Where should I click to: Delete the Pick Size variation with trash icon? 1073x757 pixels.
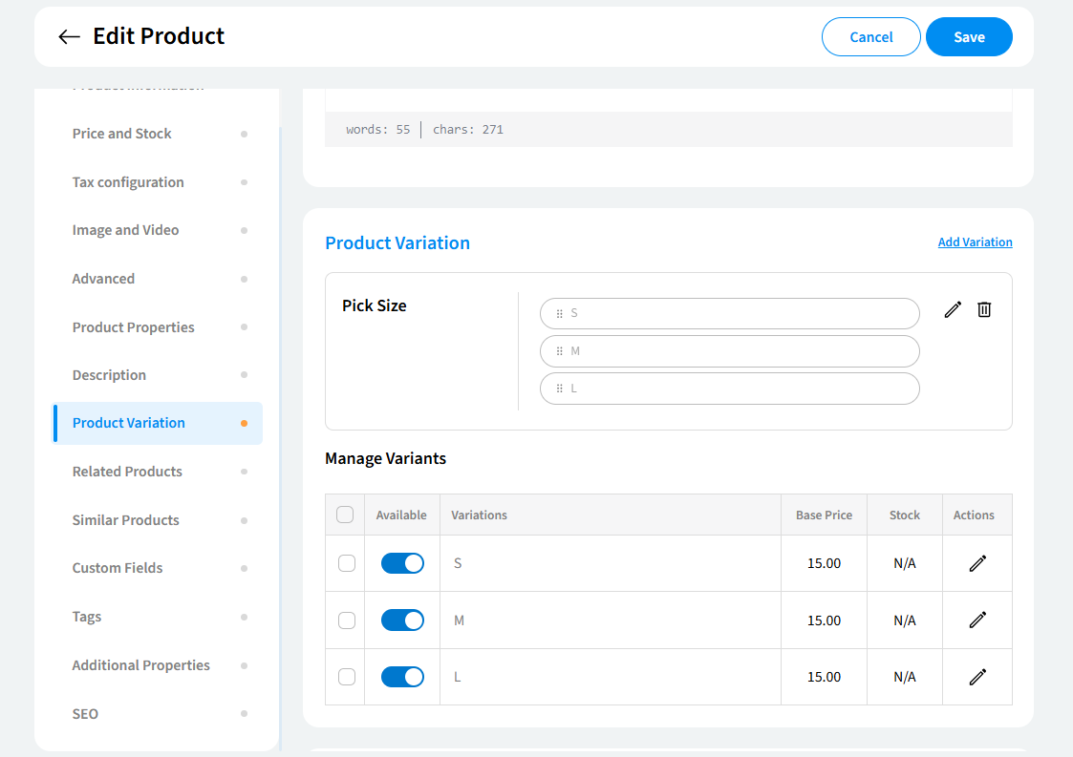pos(984,309)
